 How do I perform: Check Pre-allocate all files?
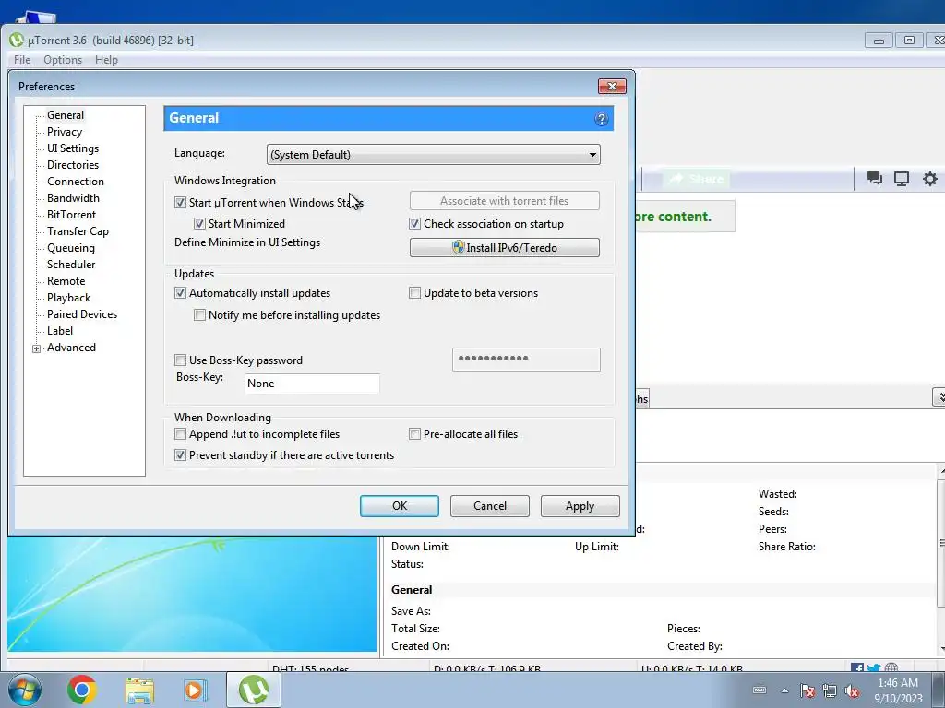pyautogui.click(x=414, y=434)
